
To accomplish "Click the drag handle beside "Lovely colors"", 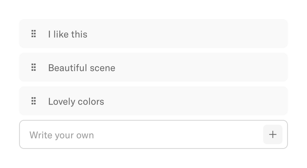I will 33,101.
